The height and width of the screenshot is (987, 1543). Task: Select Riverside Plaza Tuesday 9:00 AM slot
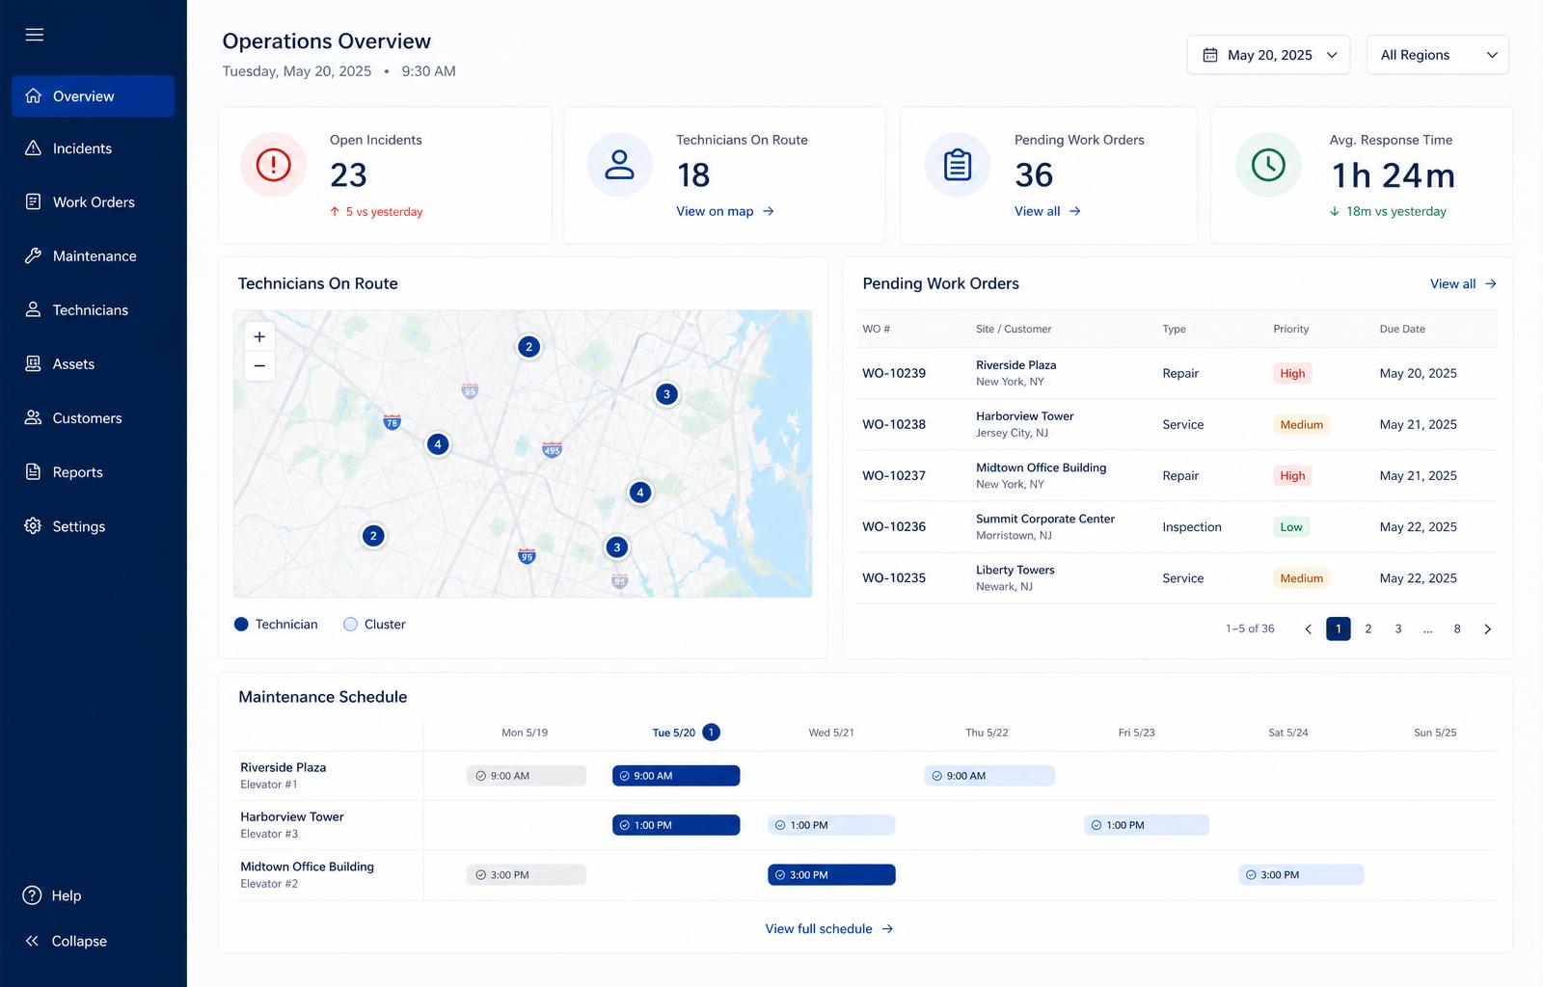[x=676, y=776]
